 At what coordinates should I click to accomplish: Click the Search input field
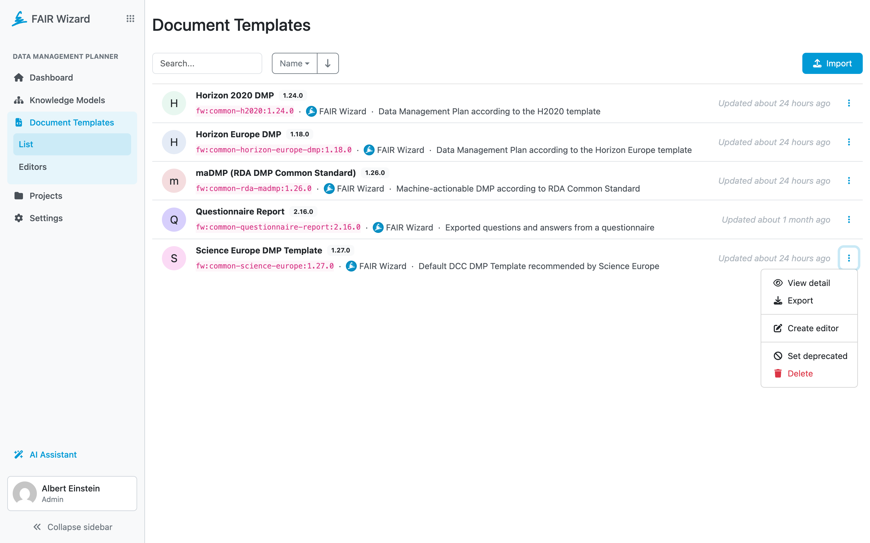[207, 63]
